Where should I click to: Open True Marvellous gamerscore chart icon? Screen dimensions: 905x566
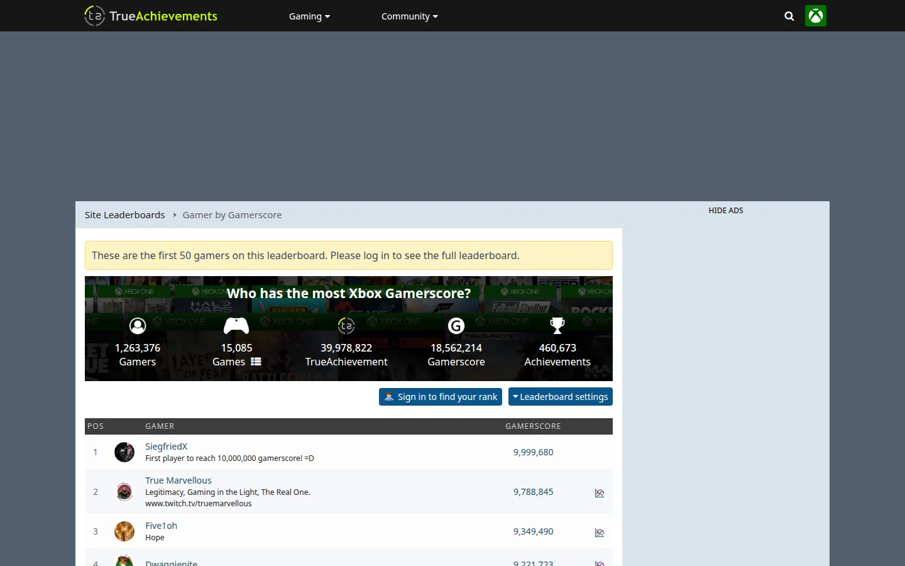click(x=600, y=493)
